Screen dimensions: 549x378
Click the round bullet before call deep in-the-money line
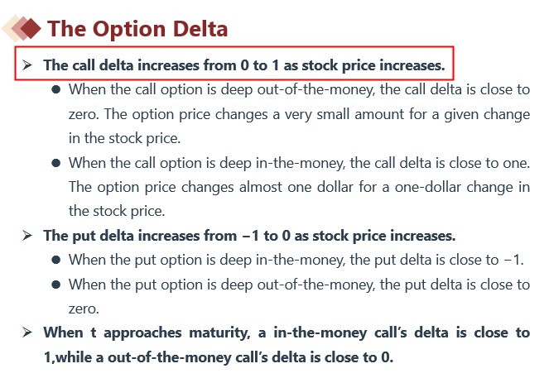[x=55, y=163]
